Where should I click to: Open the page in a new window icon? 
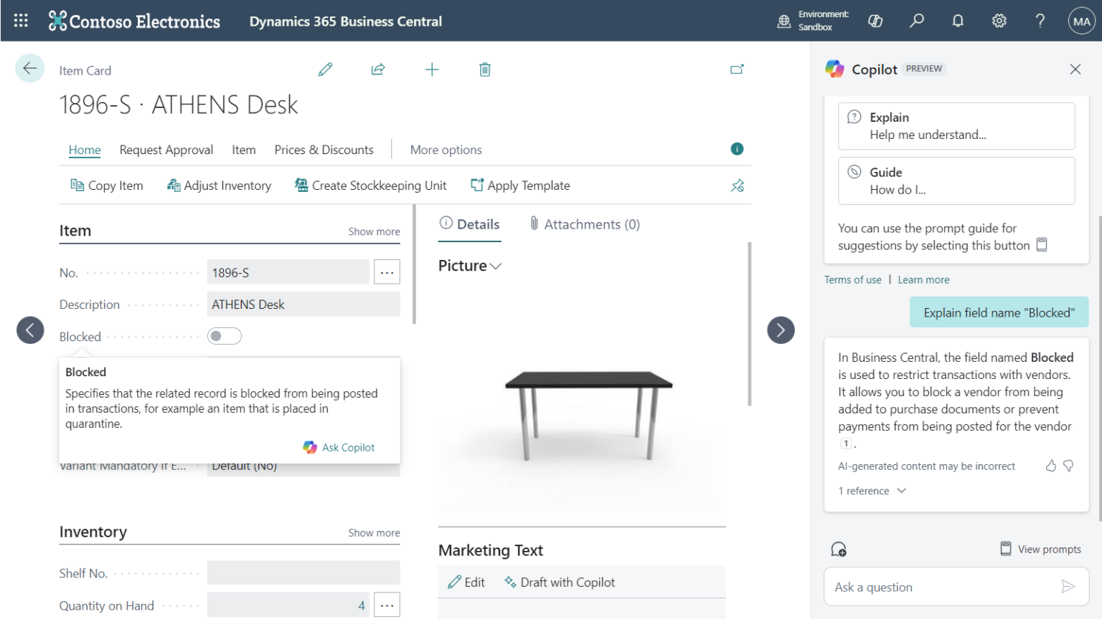coord(737,69)
